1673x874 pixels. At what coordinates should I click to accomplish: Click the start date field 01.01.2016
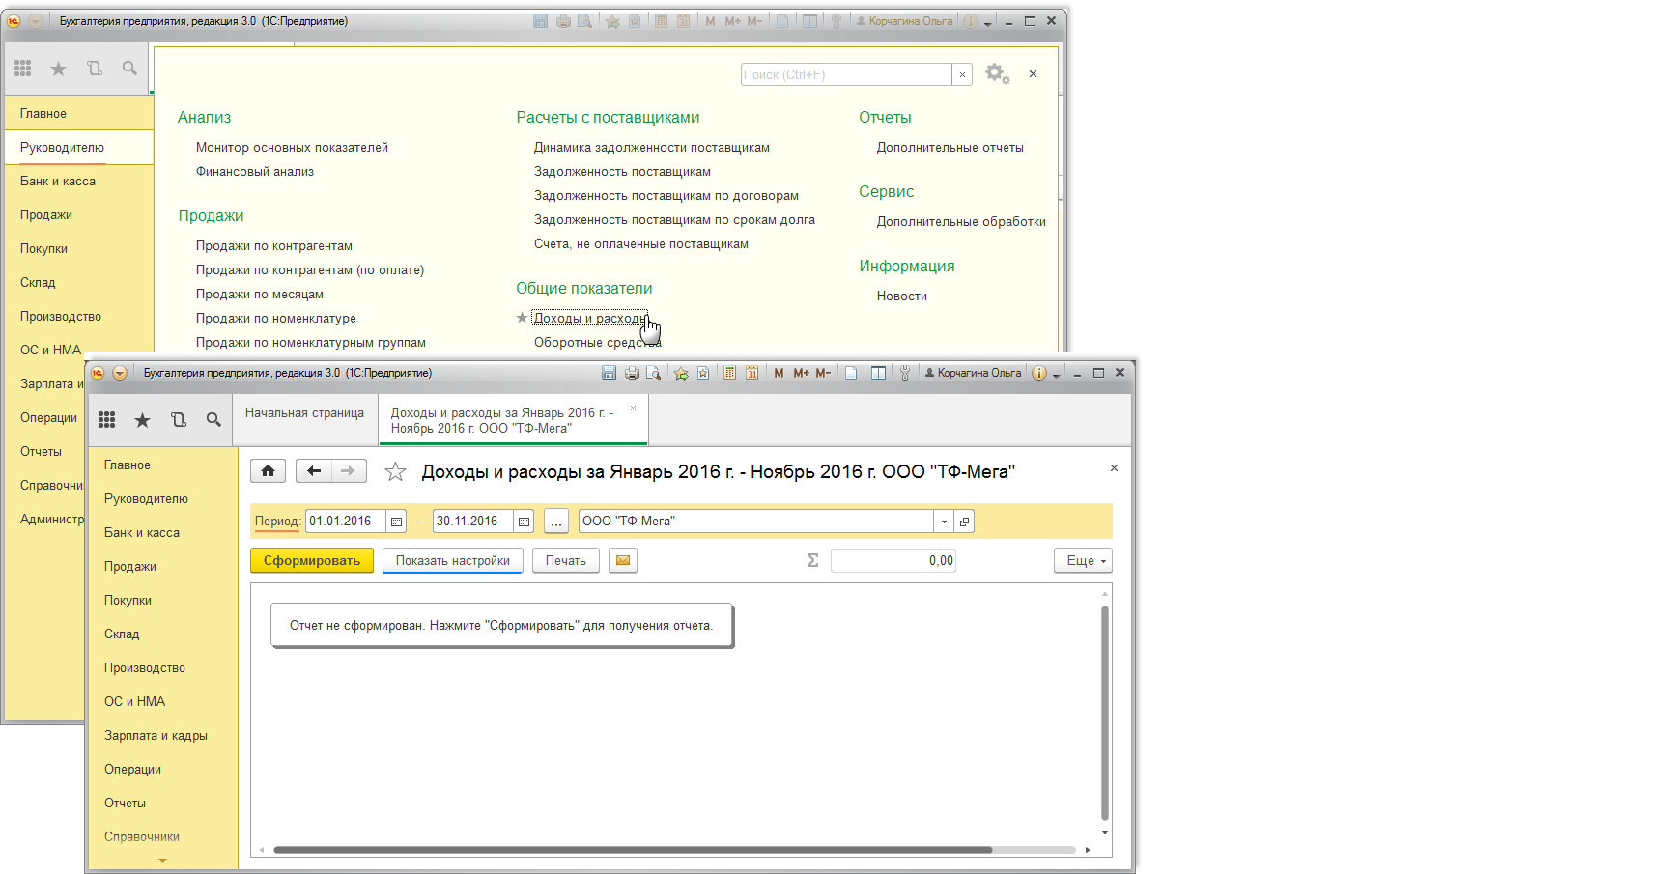pos(346,522)
